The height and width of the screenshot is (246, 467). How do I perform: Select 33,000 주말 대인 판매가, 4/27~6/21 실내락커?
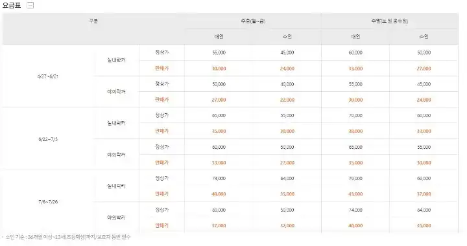click(355, 69)
